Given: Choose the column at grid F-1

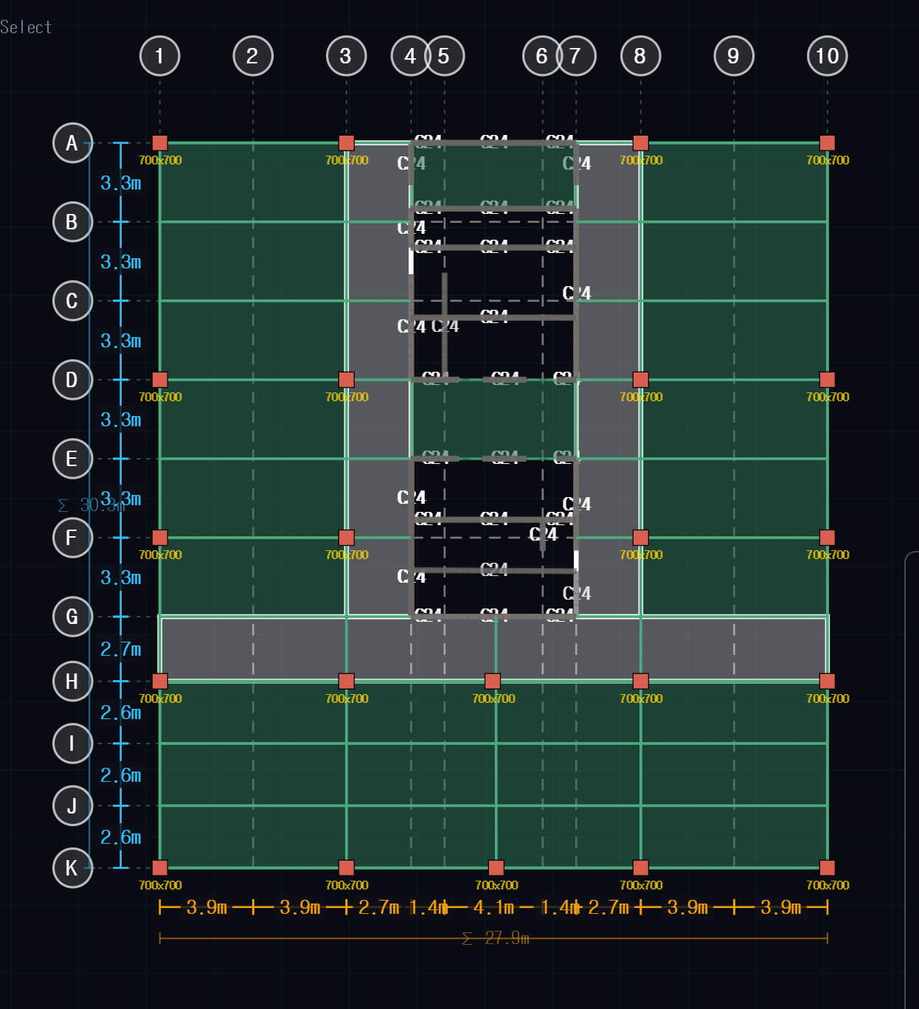Looking at the screenshot, I should 160,538.
